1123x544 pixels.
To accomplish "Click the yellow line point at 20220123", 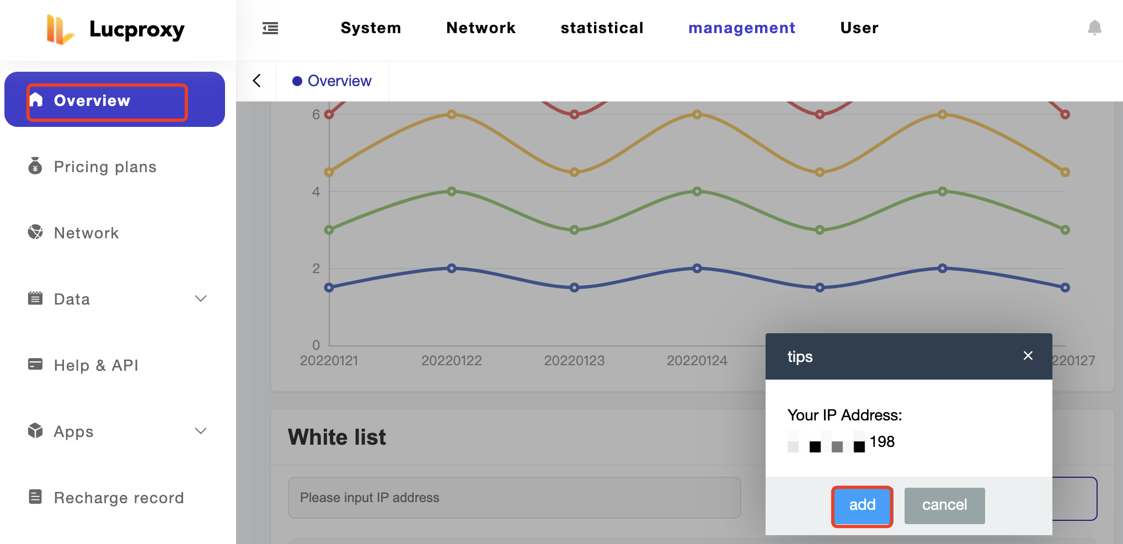I will click(x=574, y=172).
